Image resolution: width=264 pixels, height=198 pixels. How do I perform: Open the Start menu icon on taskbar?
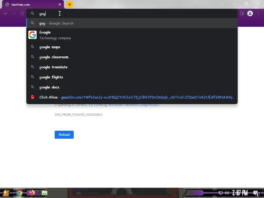[6, 193]
